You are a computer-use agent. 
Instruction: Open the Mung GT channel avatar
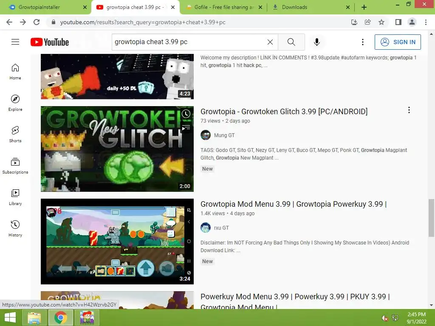click(x=206, y=135)
